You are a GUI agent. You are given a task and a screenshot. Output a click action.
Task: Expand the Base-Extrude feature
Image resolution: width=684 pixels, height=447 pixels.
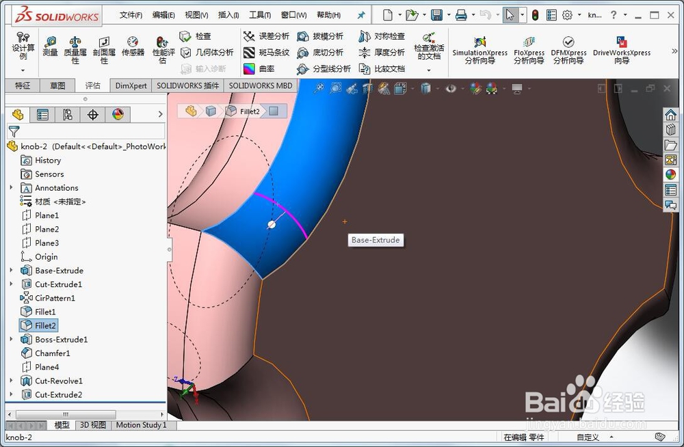coord(11,271)
